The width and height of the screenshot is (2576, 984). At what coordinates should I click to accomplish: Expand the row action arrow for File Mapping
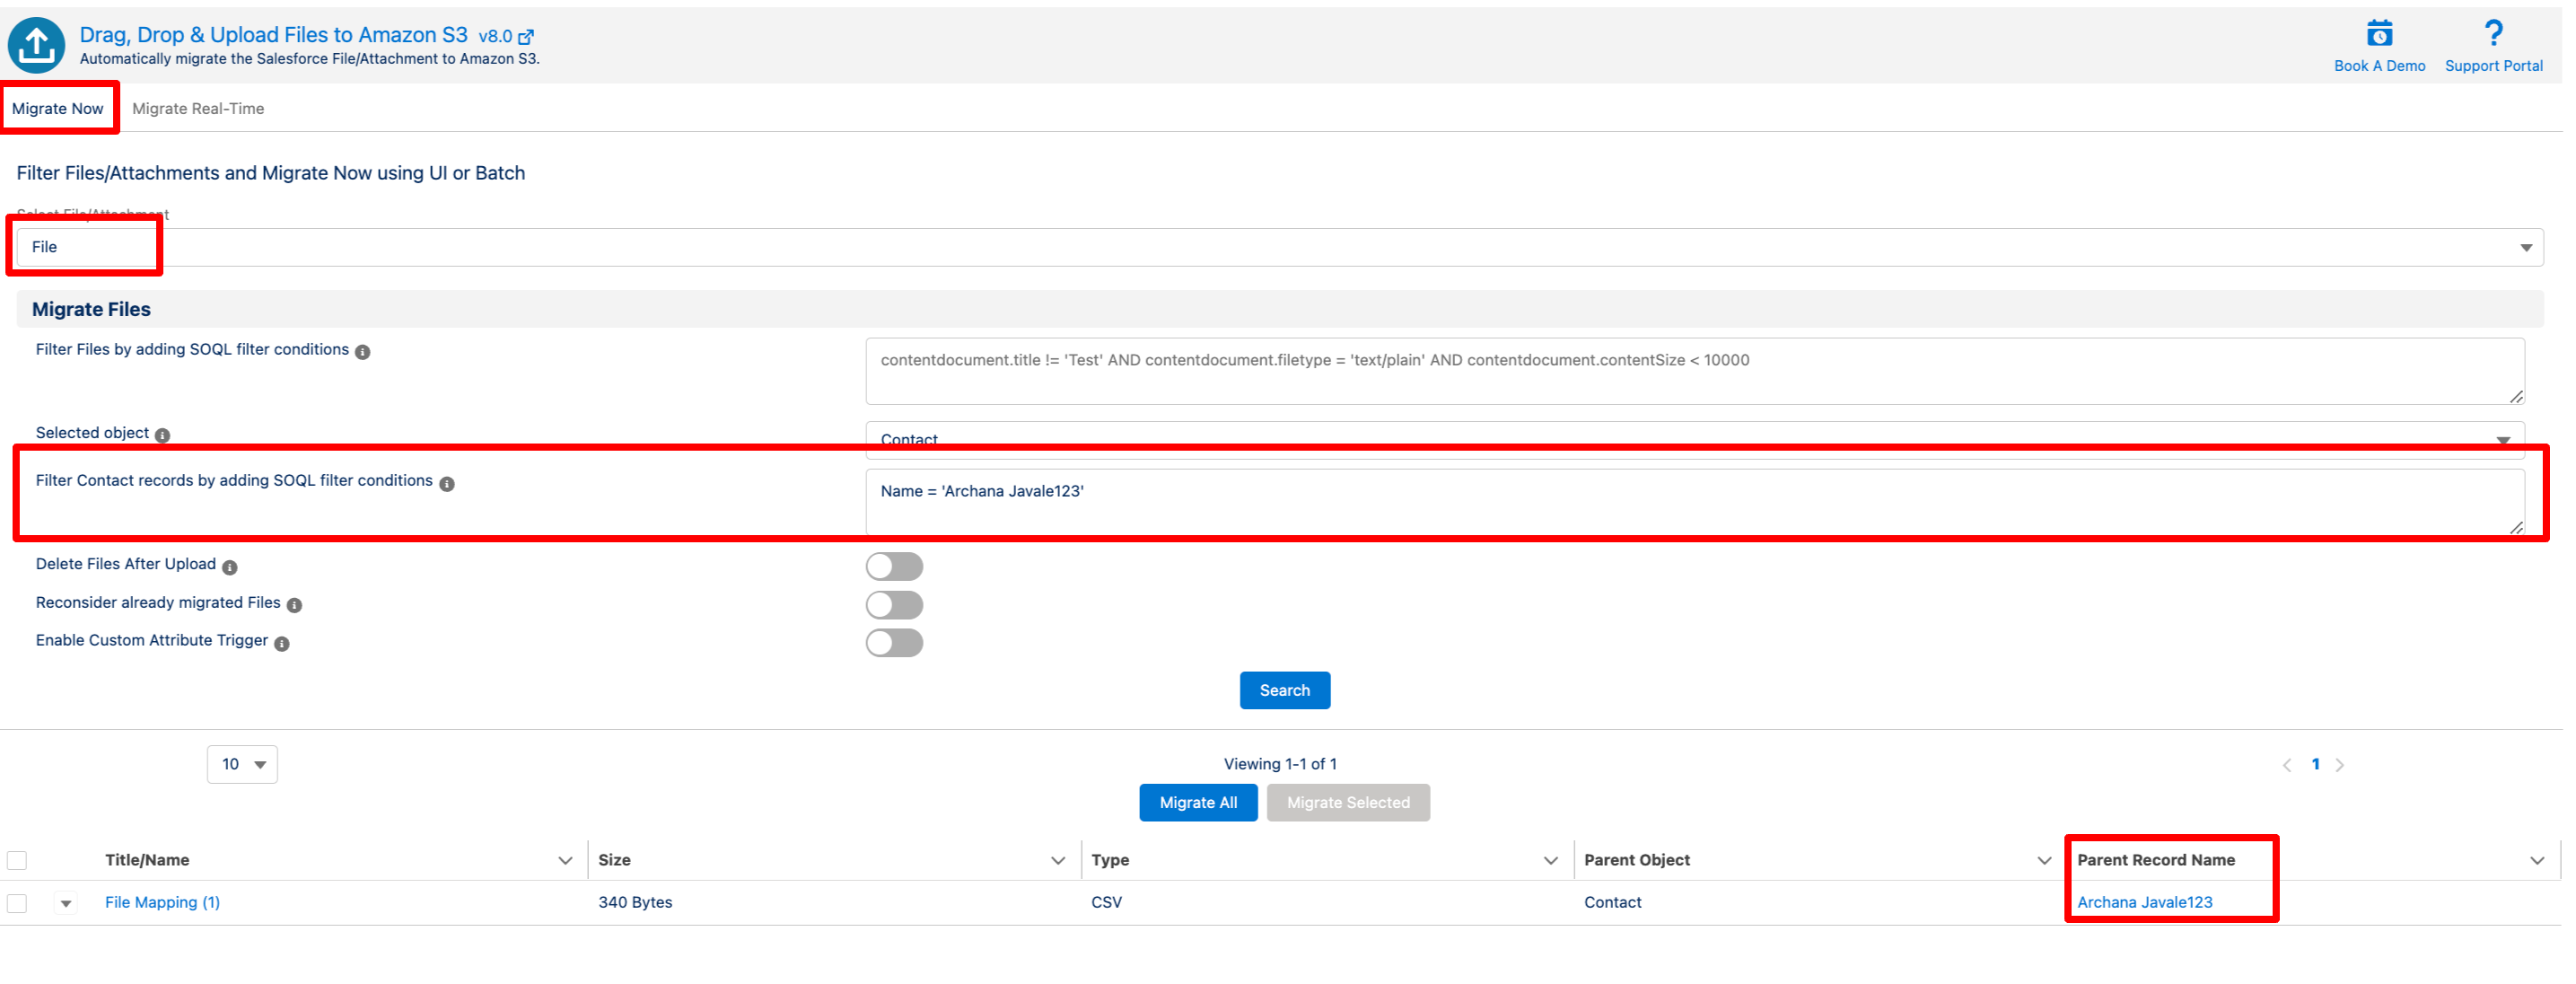click(66, 903)
